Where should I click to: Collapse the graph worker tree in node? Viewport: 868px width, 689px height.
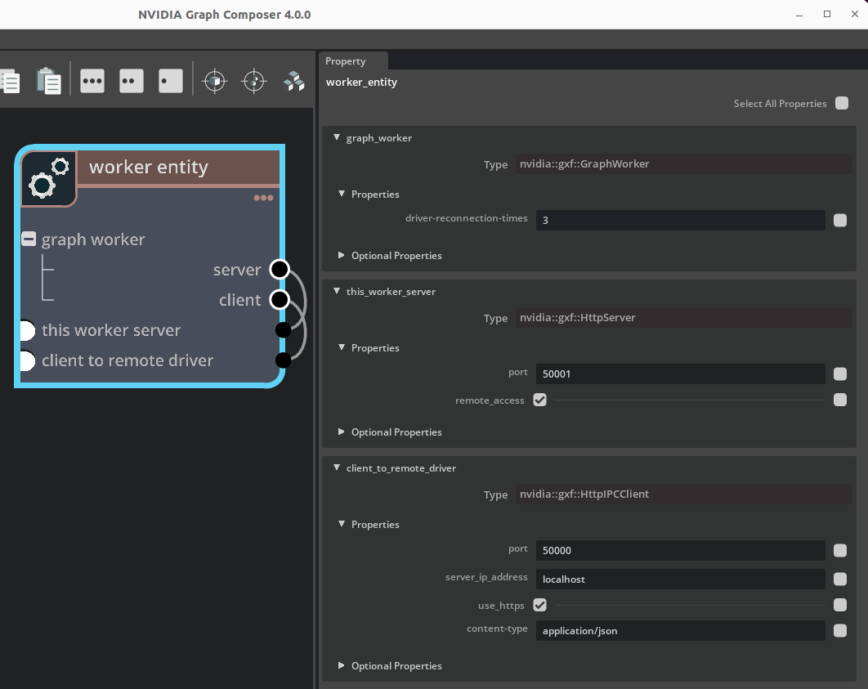[29, 239]
